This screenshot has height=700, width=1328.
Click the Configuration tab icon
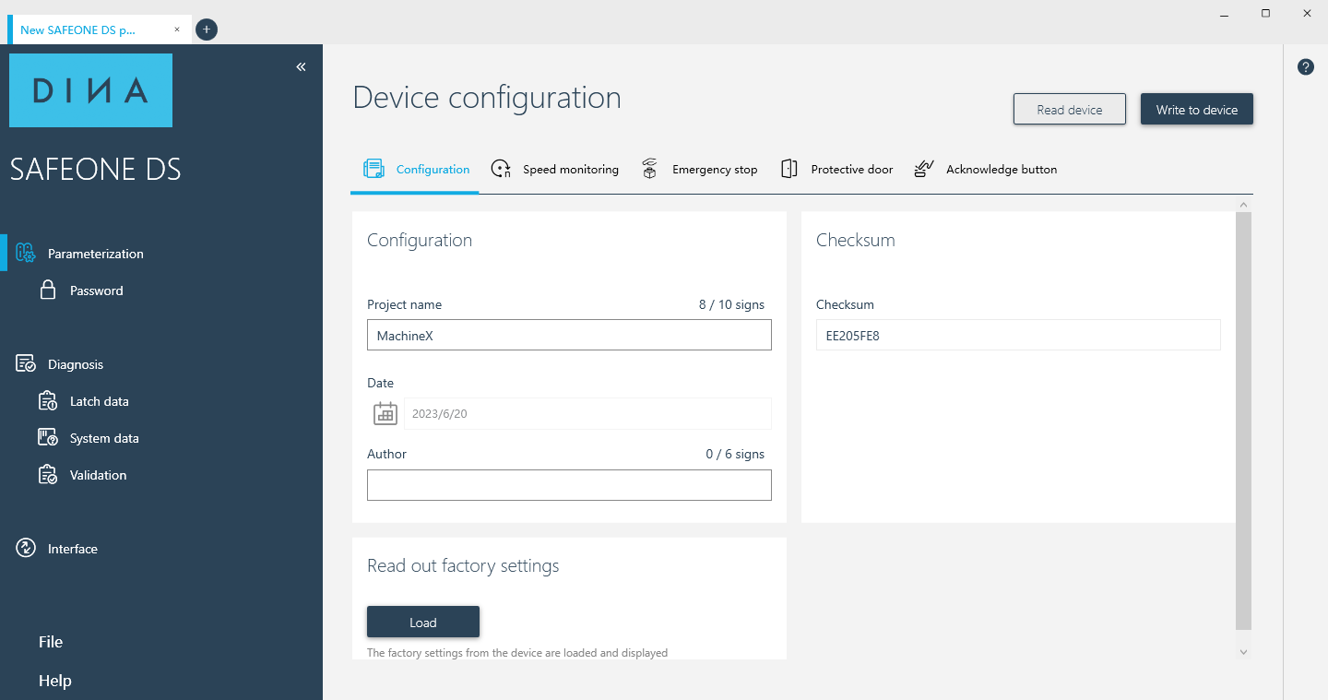coord(373,169)
